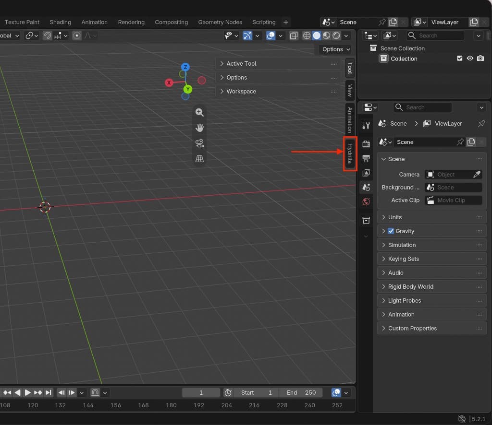Collapse the Scene panel
This screenshot has height=425, width=492.
(432, 159)
